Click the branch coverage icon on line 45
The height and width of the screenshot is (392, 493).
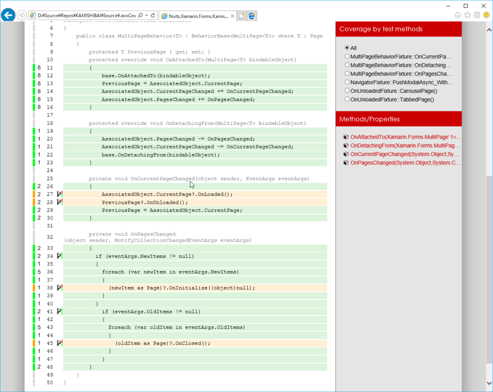coord(59,343)
